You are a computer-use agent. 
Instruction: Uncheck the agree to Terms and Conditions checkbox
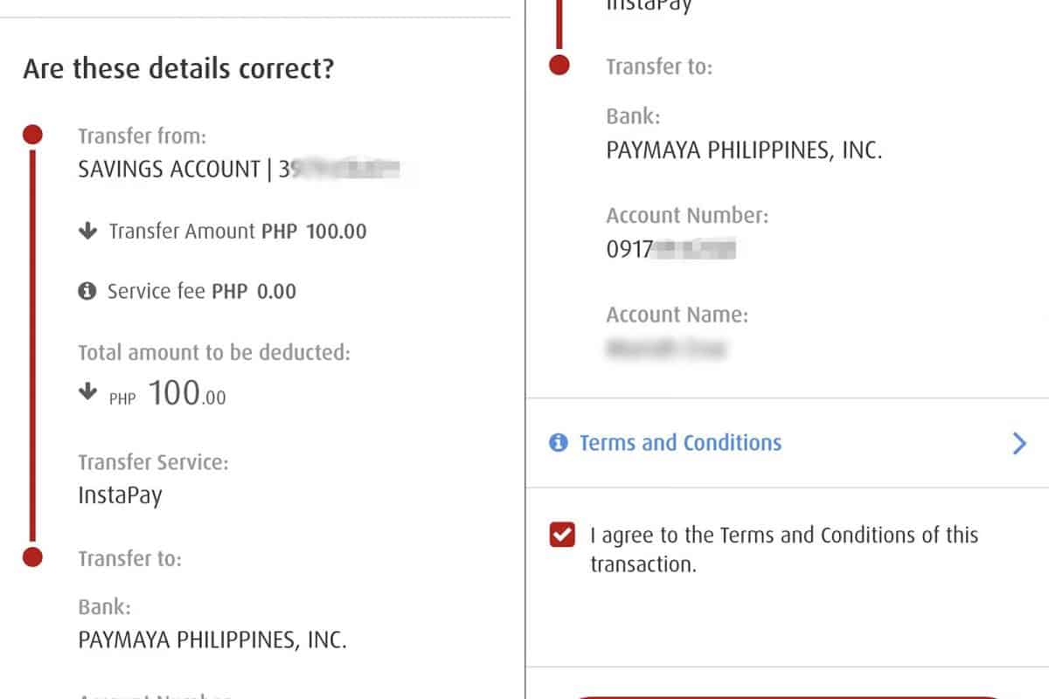click(x=562, y=535)
